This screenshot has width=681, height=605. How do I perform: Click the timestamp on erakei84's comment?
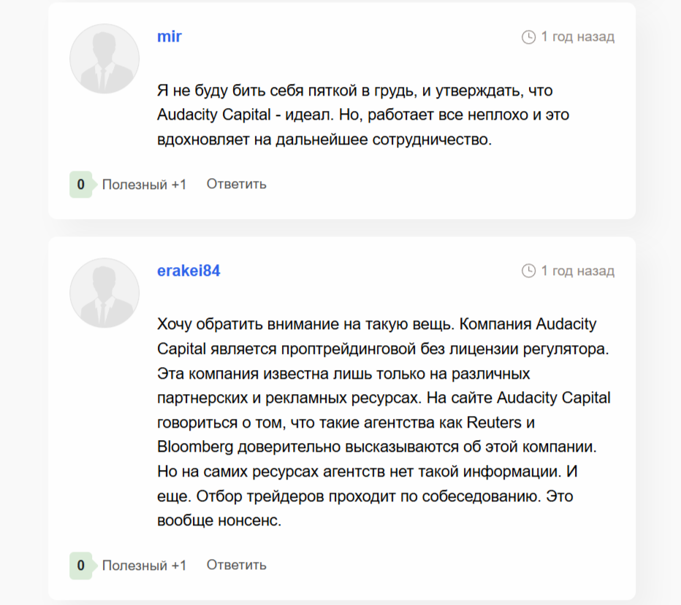(577, 271)
